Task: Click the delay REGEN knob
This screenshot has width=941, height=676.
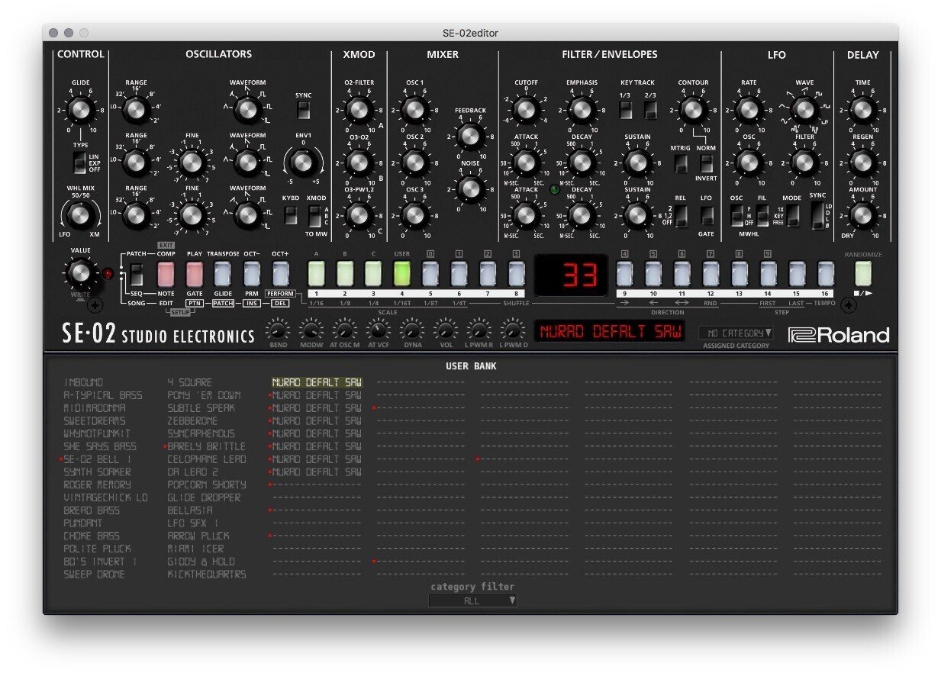Action: 862,163
